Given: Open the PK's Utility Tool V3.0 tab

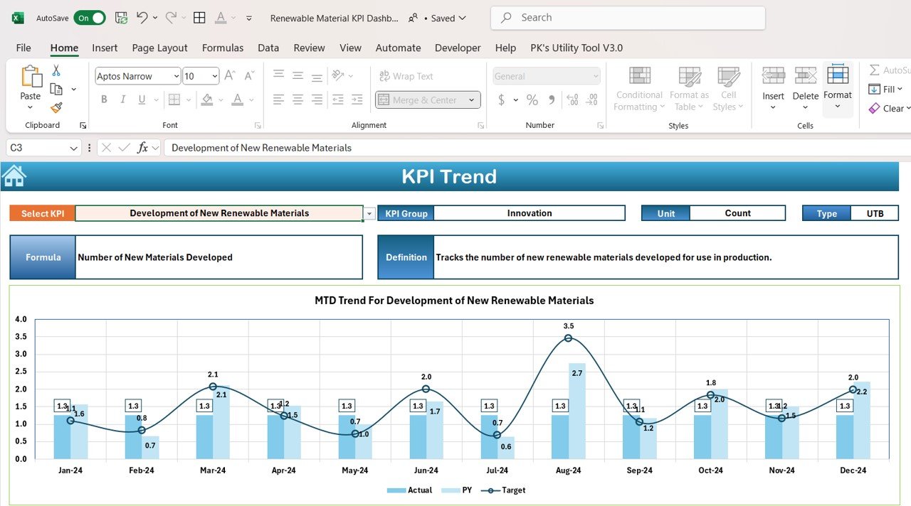Looking at the screenshot, I should [576, 48].
